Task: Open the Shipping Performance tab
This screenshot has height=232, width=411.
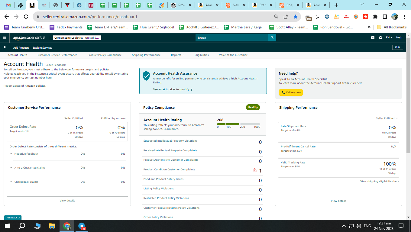Action: tap(146, 55)
